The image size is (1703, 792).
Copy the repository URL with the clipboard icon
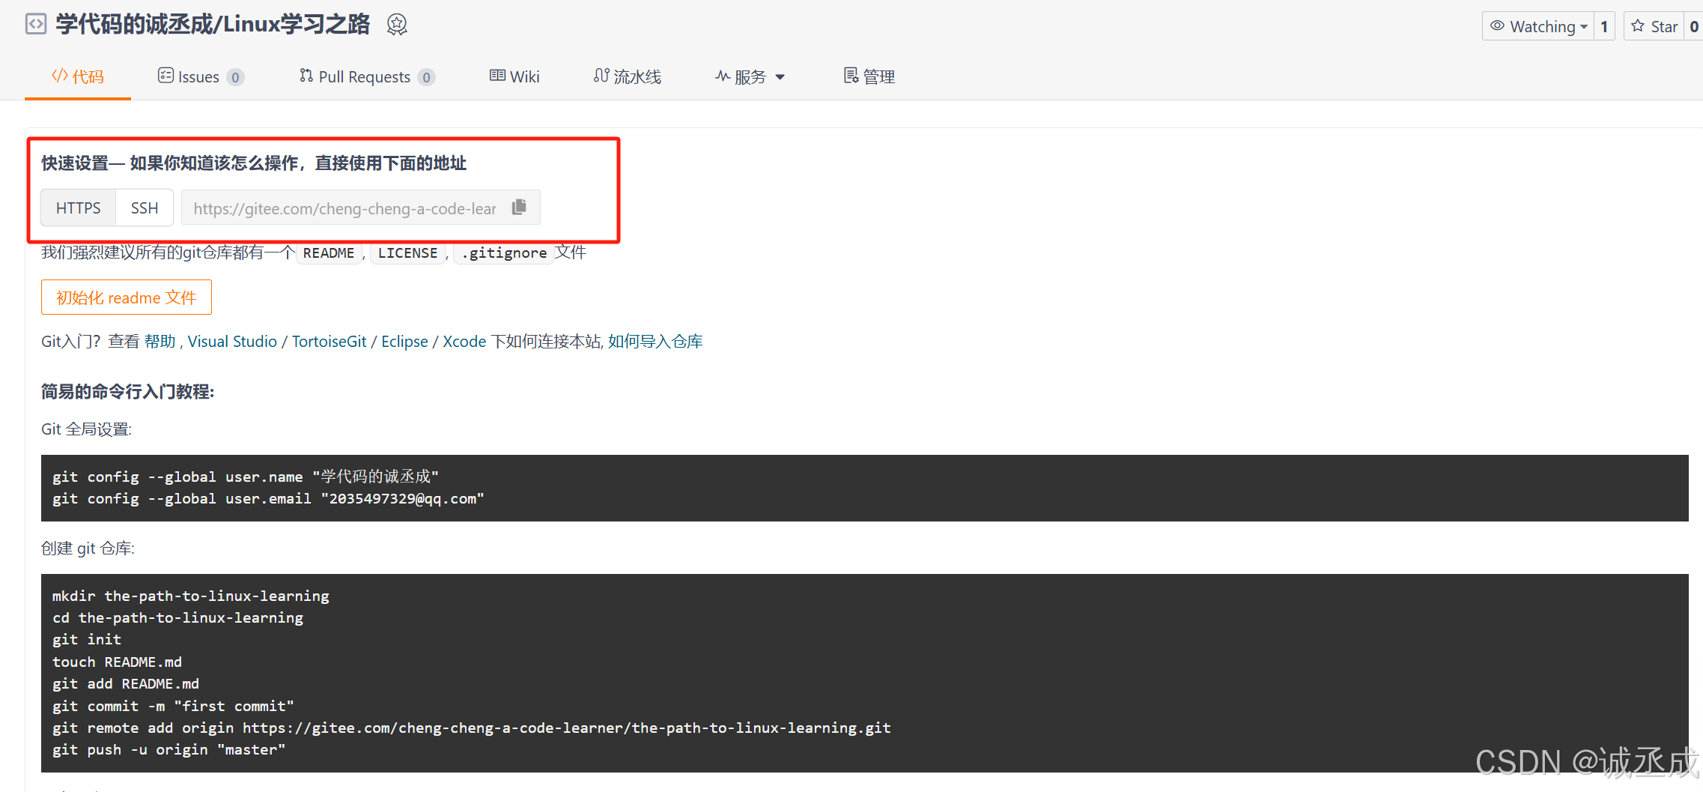(519, 208)
